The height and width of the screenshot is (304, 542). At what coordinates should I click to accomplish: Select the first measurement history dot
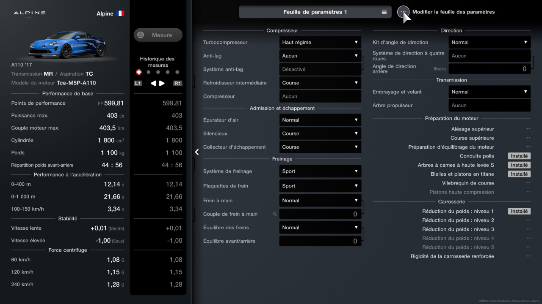[x=139, y=72]
